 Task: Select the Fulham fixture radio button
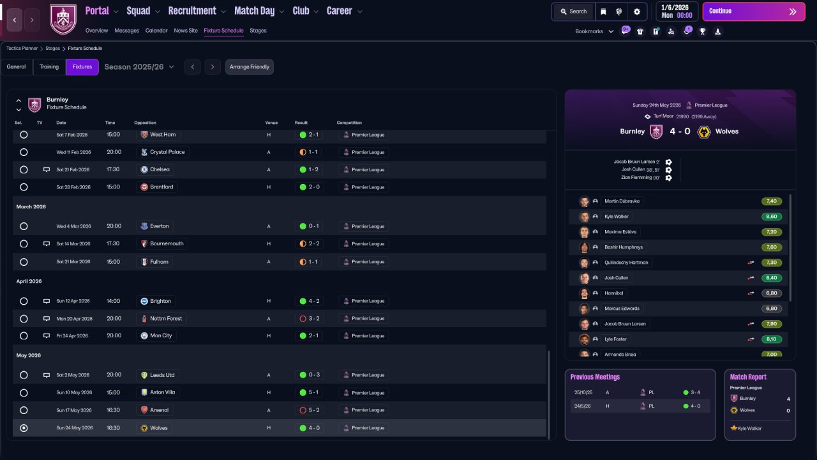click(x=24, y=262)
